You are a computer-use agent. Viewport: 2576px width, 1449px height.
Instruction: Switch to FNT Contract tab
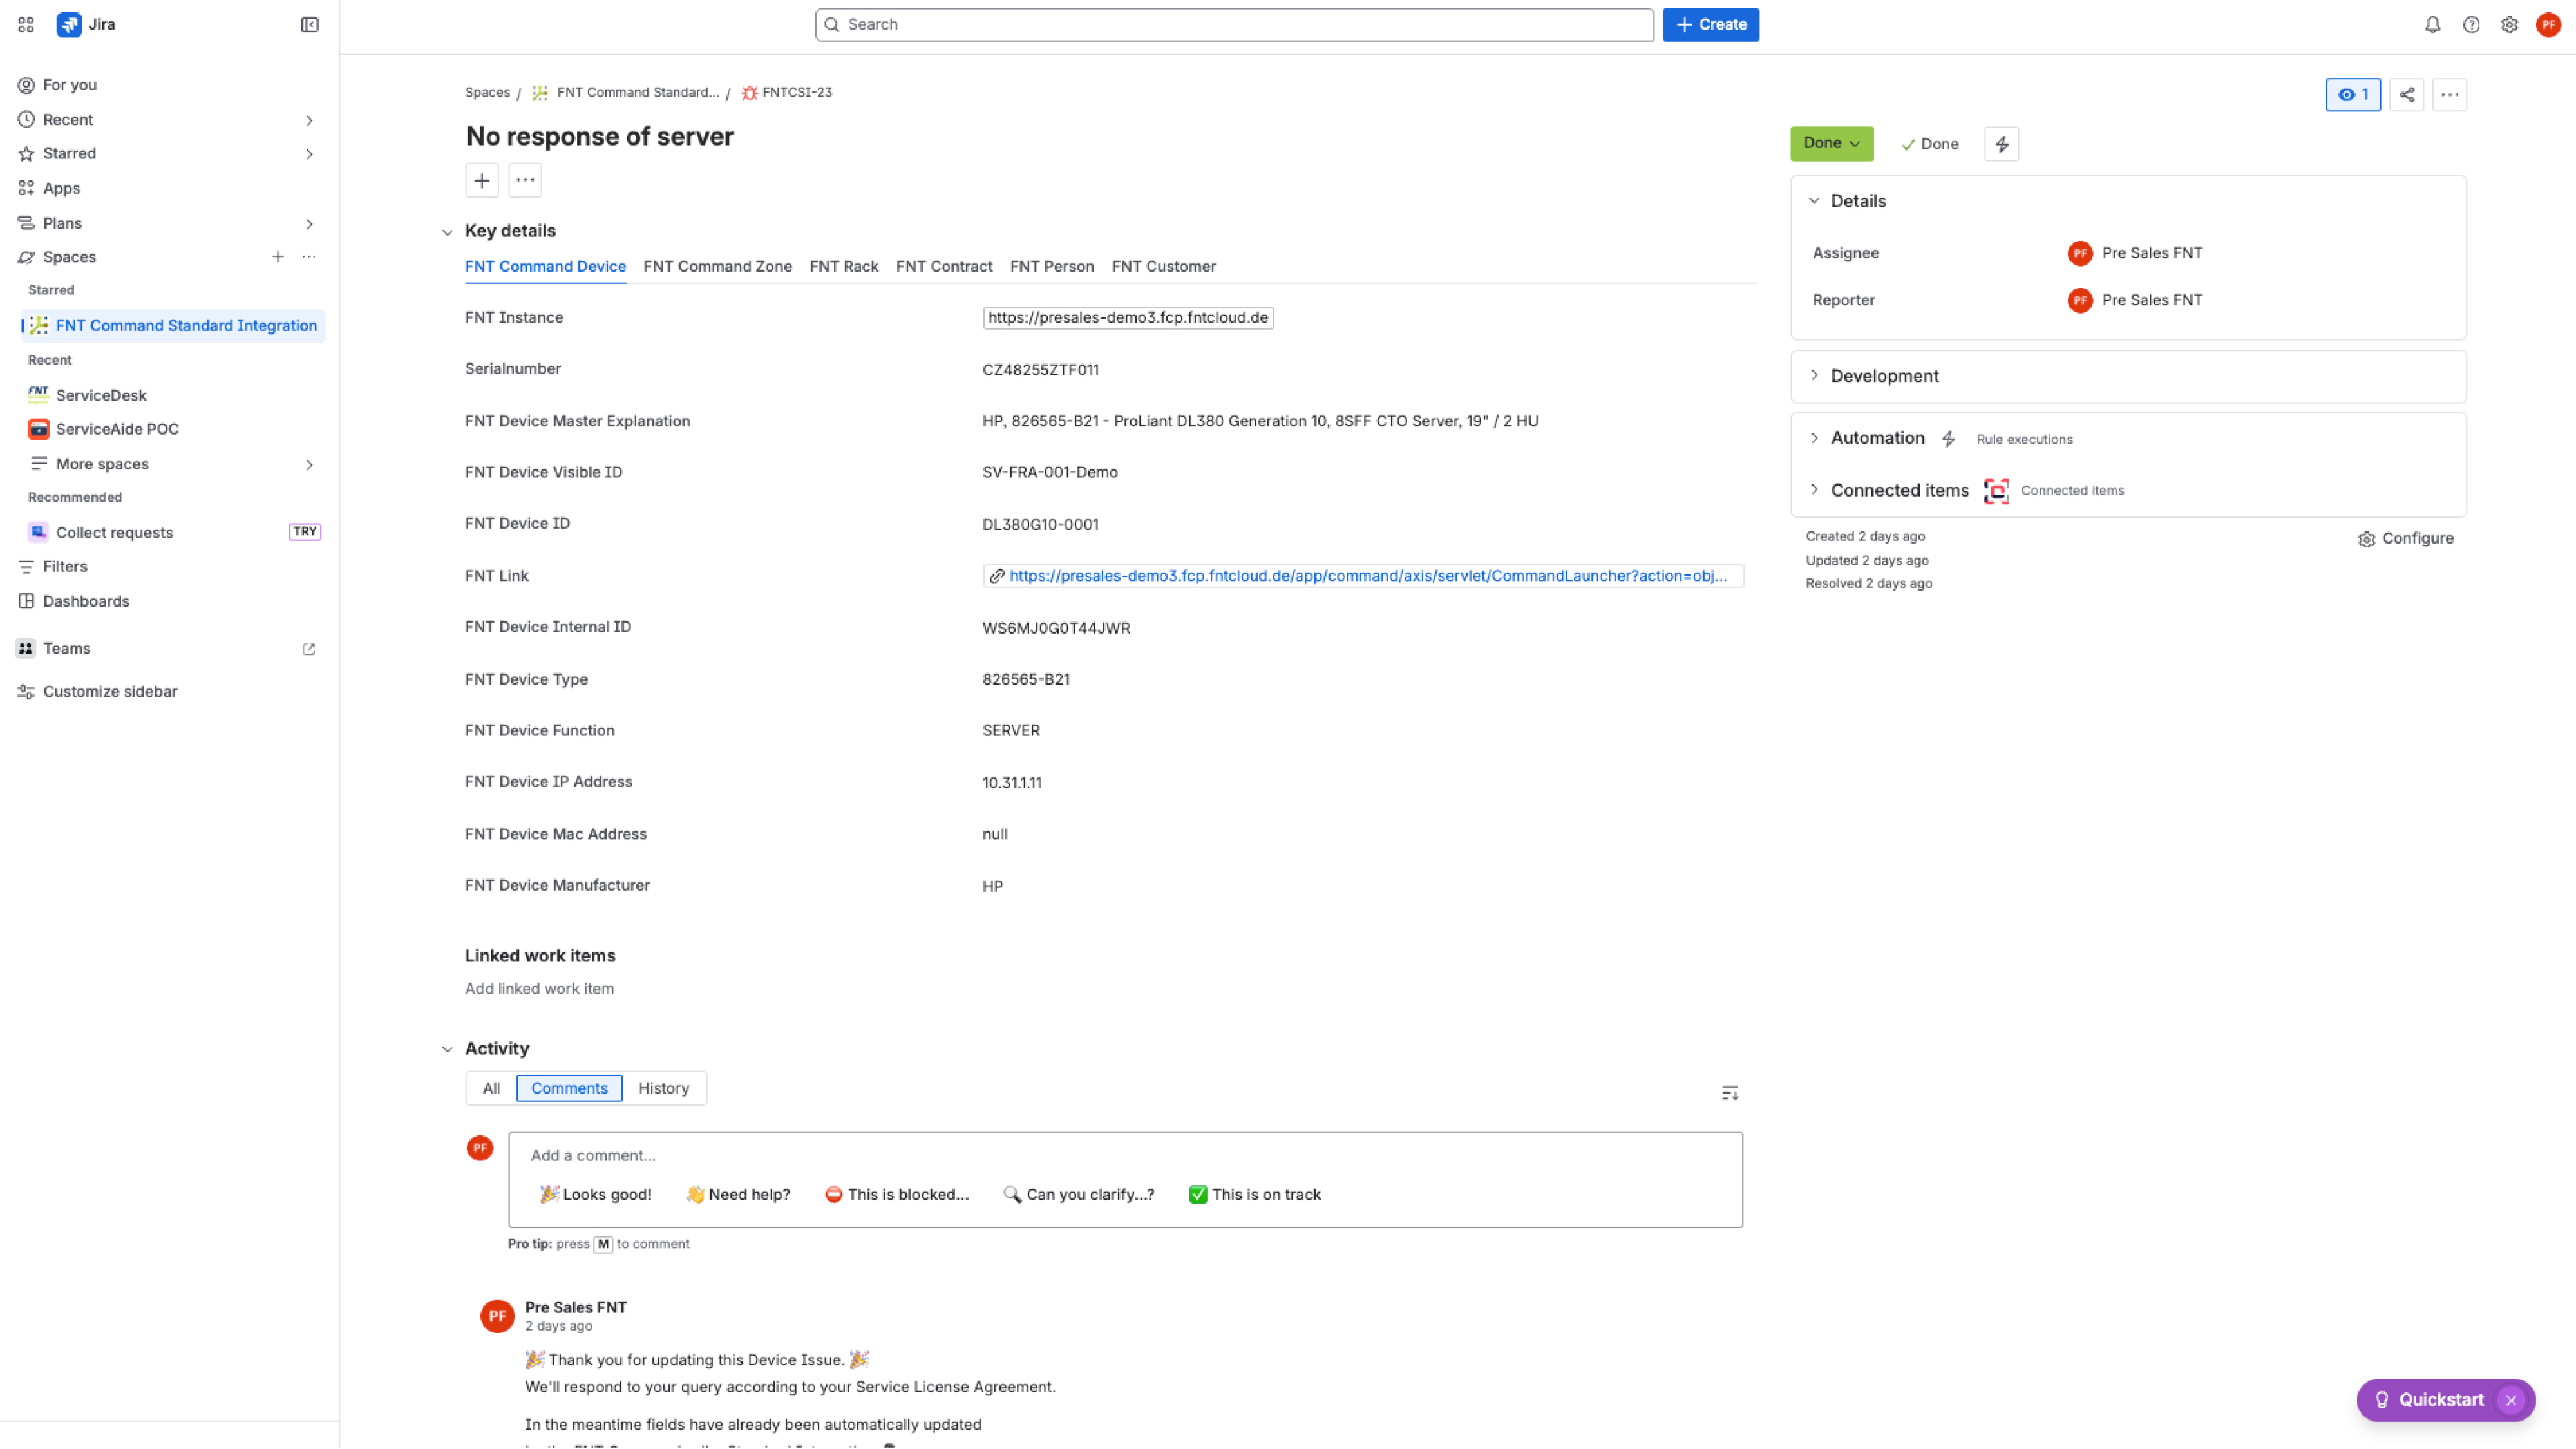pos(943,267)
